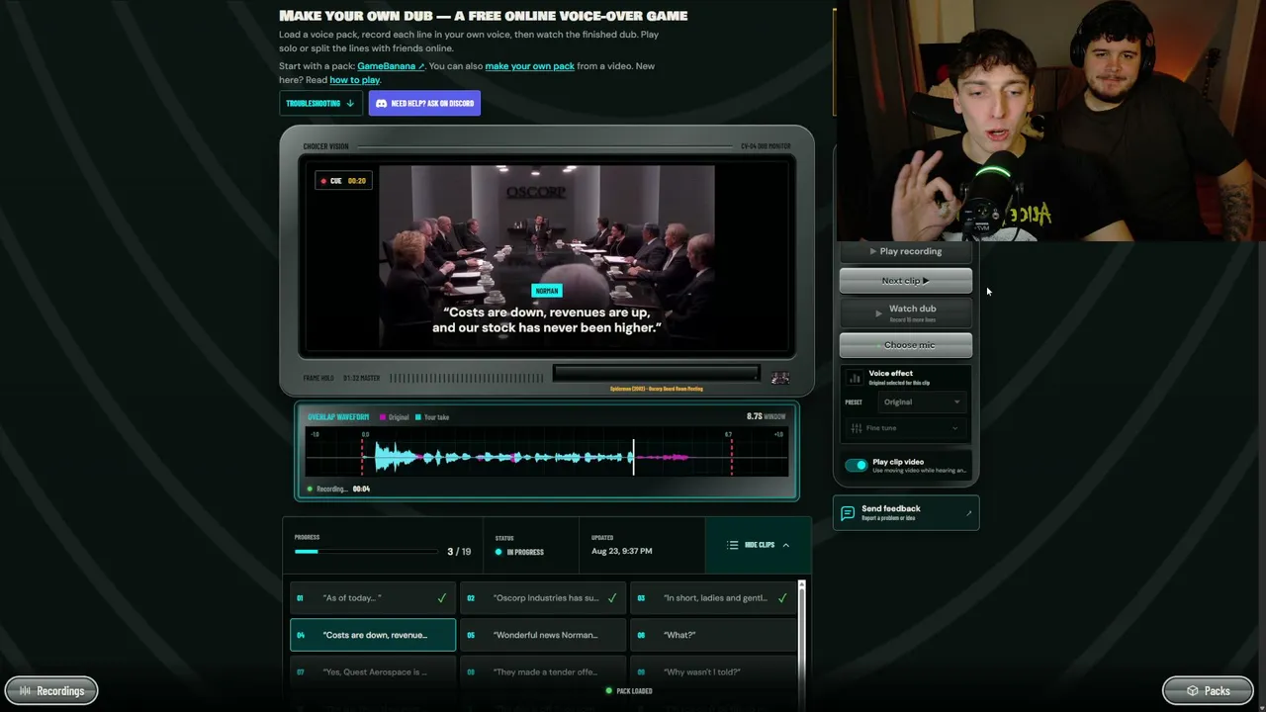Select clip 01 "As of today…"
The height and width of the screenshot is (712, 1266).
coord(373,597)
